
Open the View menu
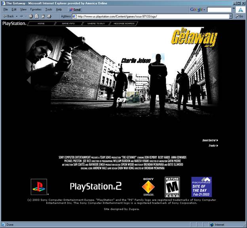(x=23, y=9)
